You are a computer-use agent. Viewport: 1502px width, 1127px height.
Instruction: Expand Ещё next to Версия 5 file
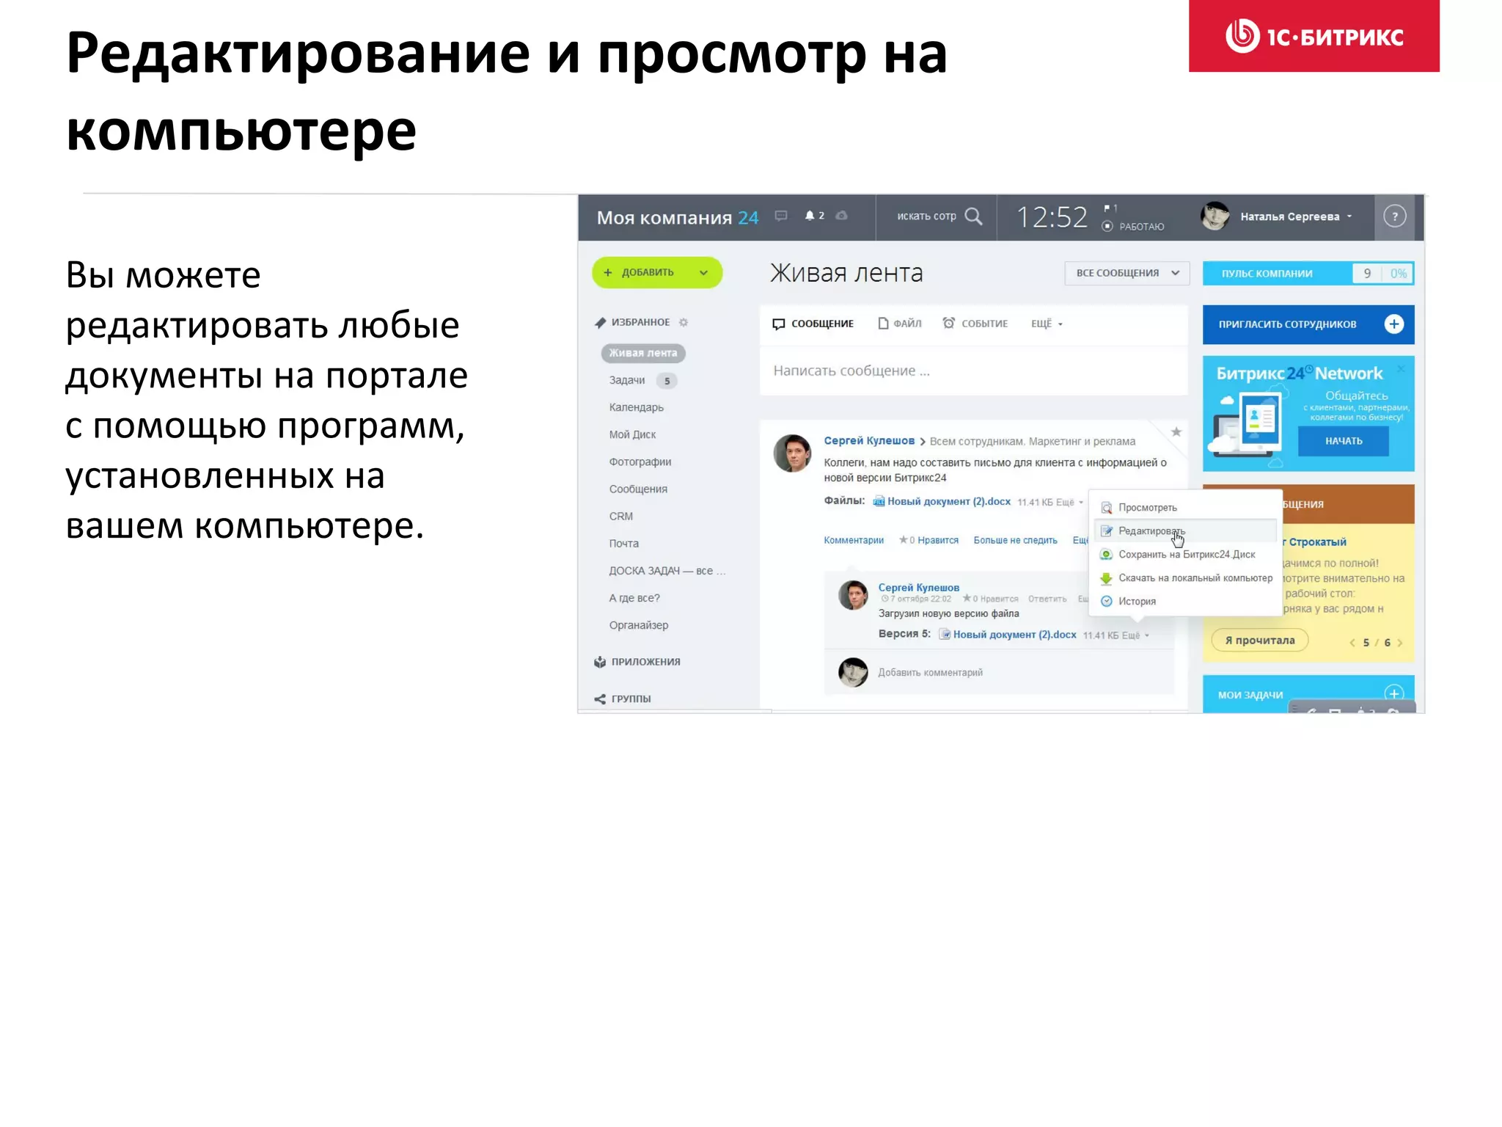(x=1135, y=635)
